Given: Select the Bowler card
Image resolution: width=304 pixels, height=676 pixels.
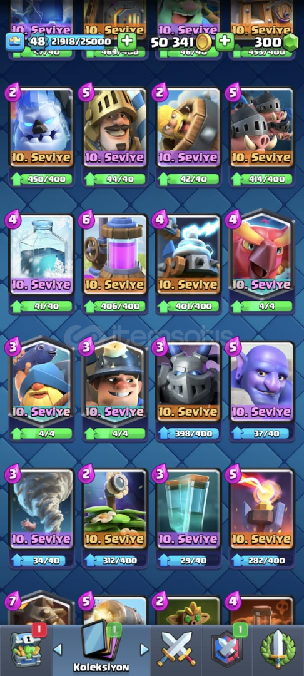Looking at the screenshot, I should coord(261,382).
